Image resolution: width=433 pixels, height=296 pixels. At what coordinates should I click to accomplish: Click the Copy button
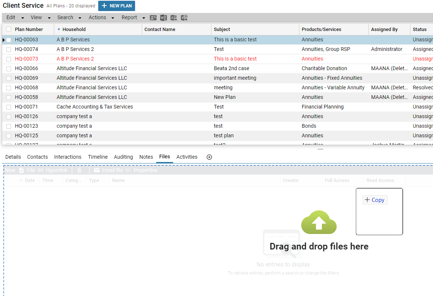(375, 200)
